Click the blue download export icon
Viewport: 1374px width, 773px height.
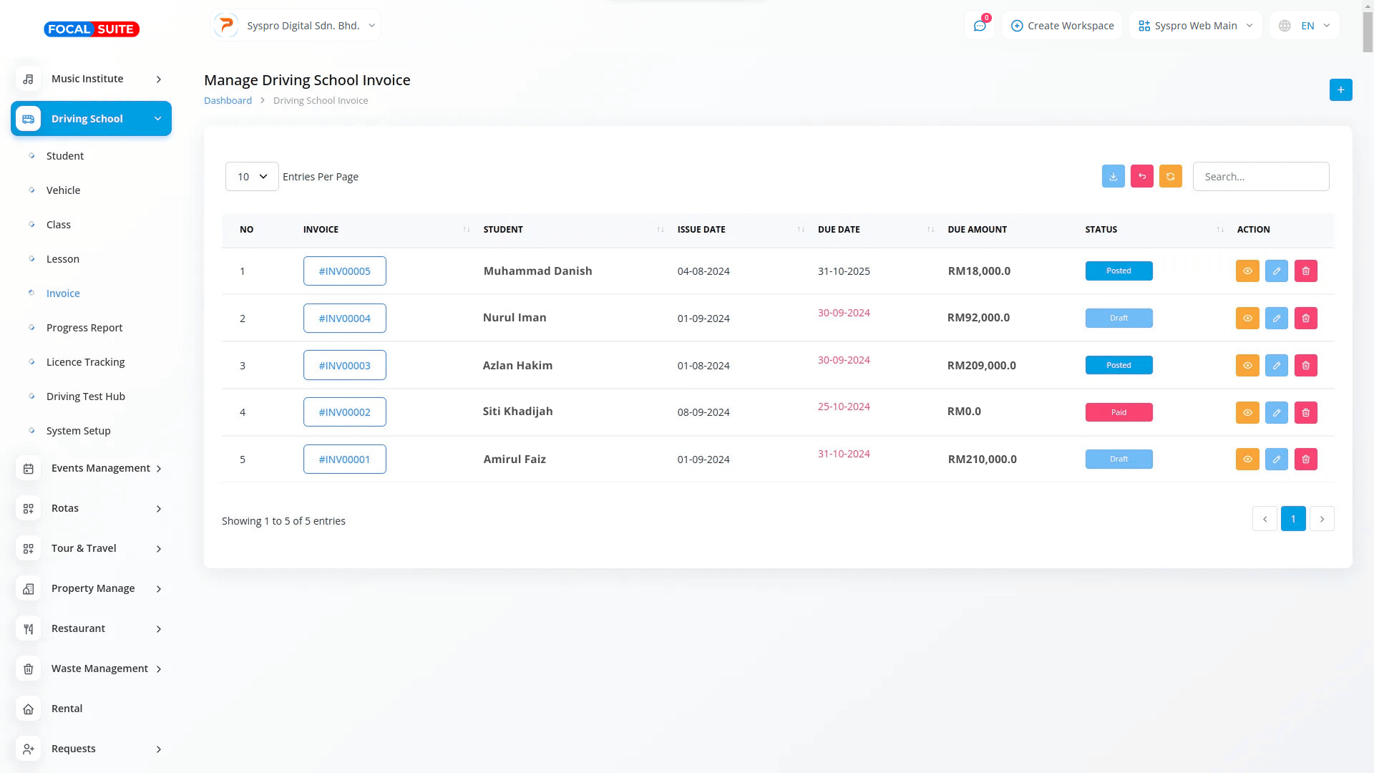tap(1113, 176)
